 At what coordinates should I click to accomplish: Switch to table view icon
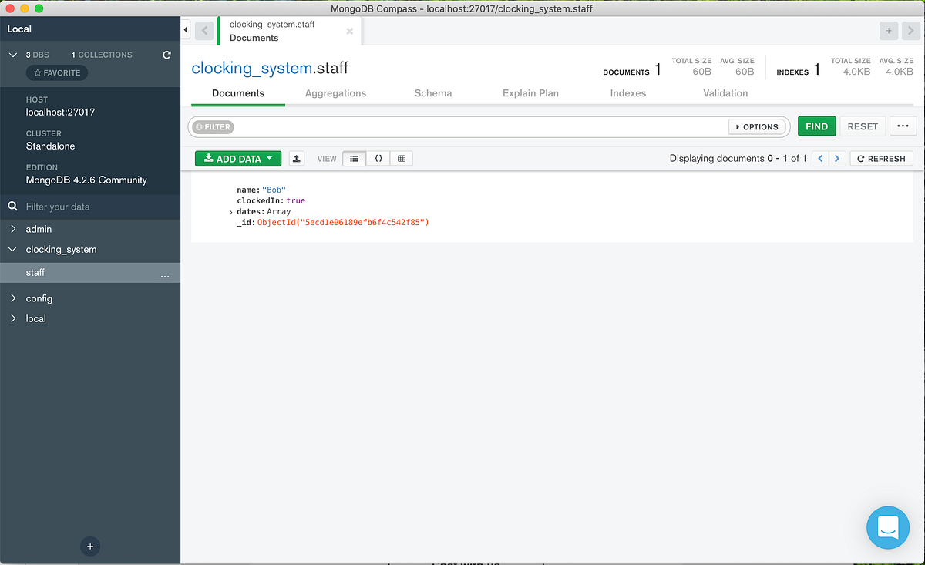click(401, 158)
